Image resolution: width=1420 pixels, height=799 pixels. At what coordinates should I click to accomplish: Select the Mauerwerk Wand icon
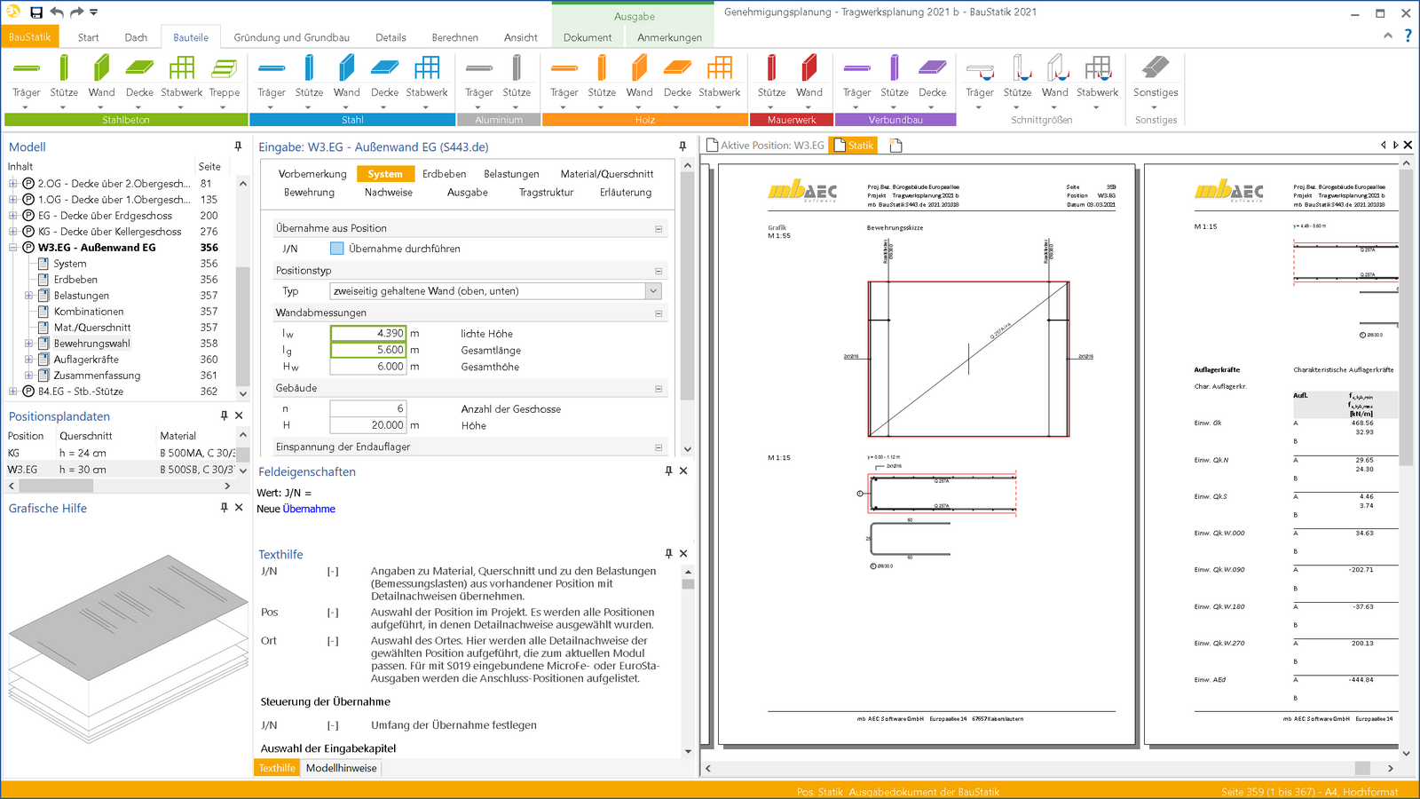809,69
